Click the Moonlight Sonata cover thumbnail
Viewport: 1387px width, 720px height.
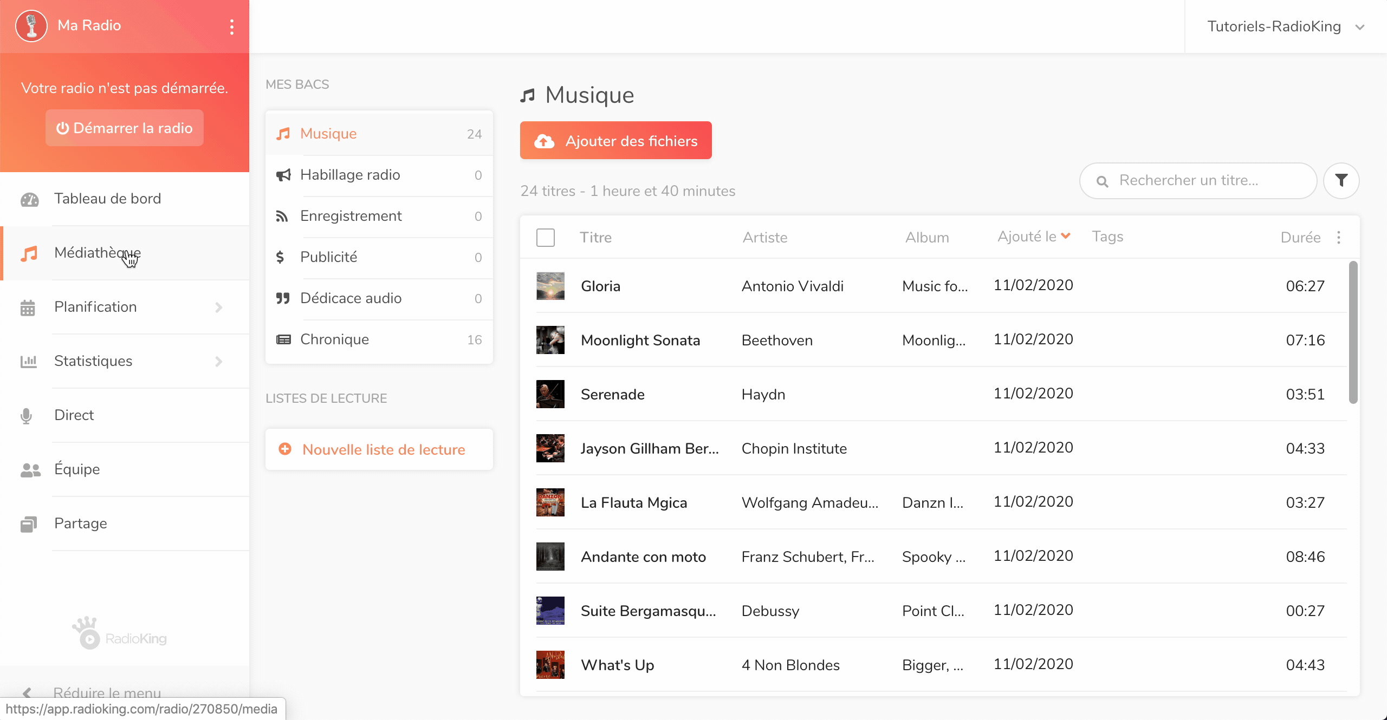[x=550, y=340]
